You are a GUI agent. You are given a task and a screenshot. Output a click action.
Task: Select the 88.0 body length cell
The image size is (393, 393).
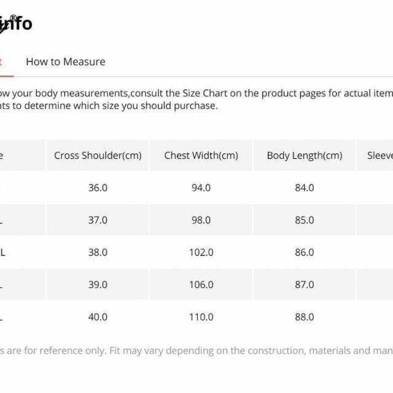(305, 317)
